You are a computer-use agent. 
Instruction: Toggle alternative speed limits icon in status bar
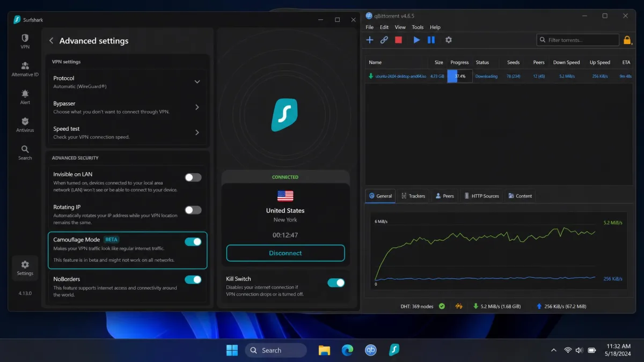(x=459, y=306)
